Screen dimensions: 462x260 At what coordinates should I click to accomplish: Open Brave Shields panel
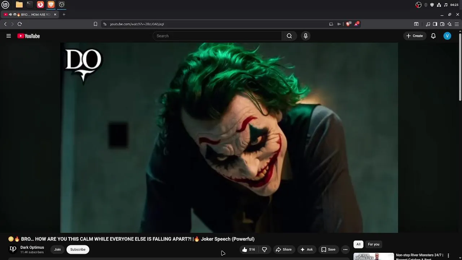[x=348, y=24]
